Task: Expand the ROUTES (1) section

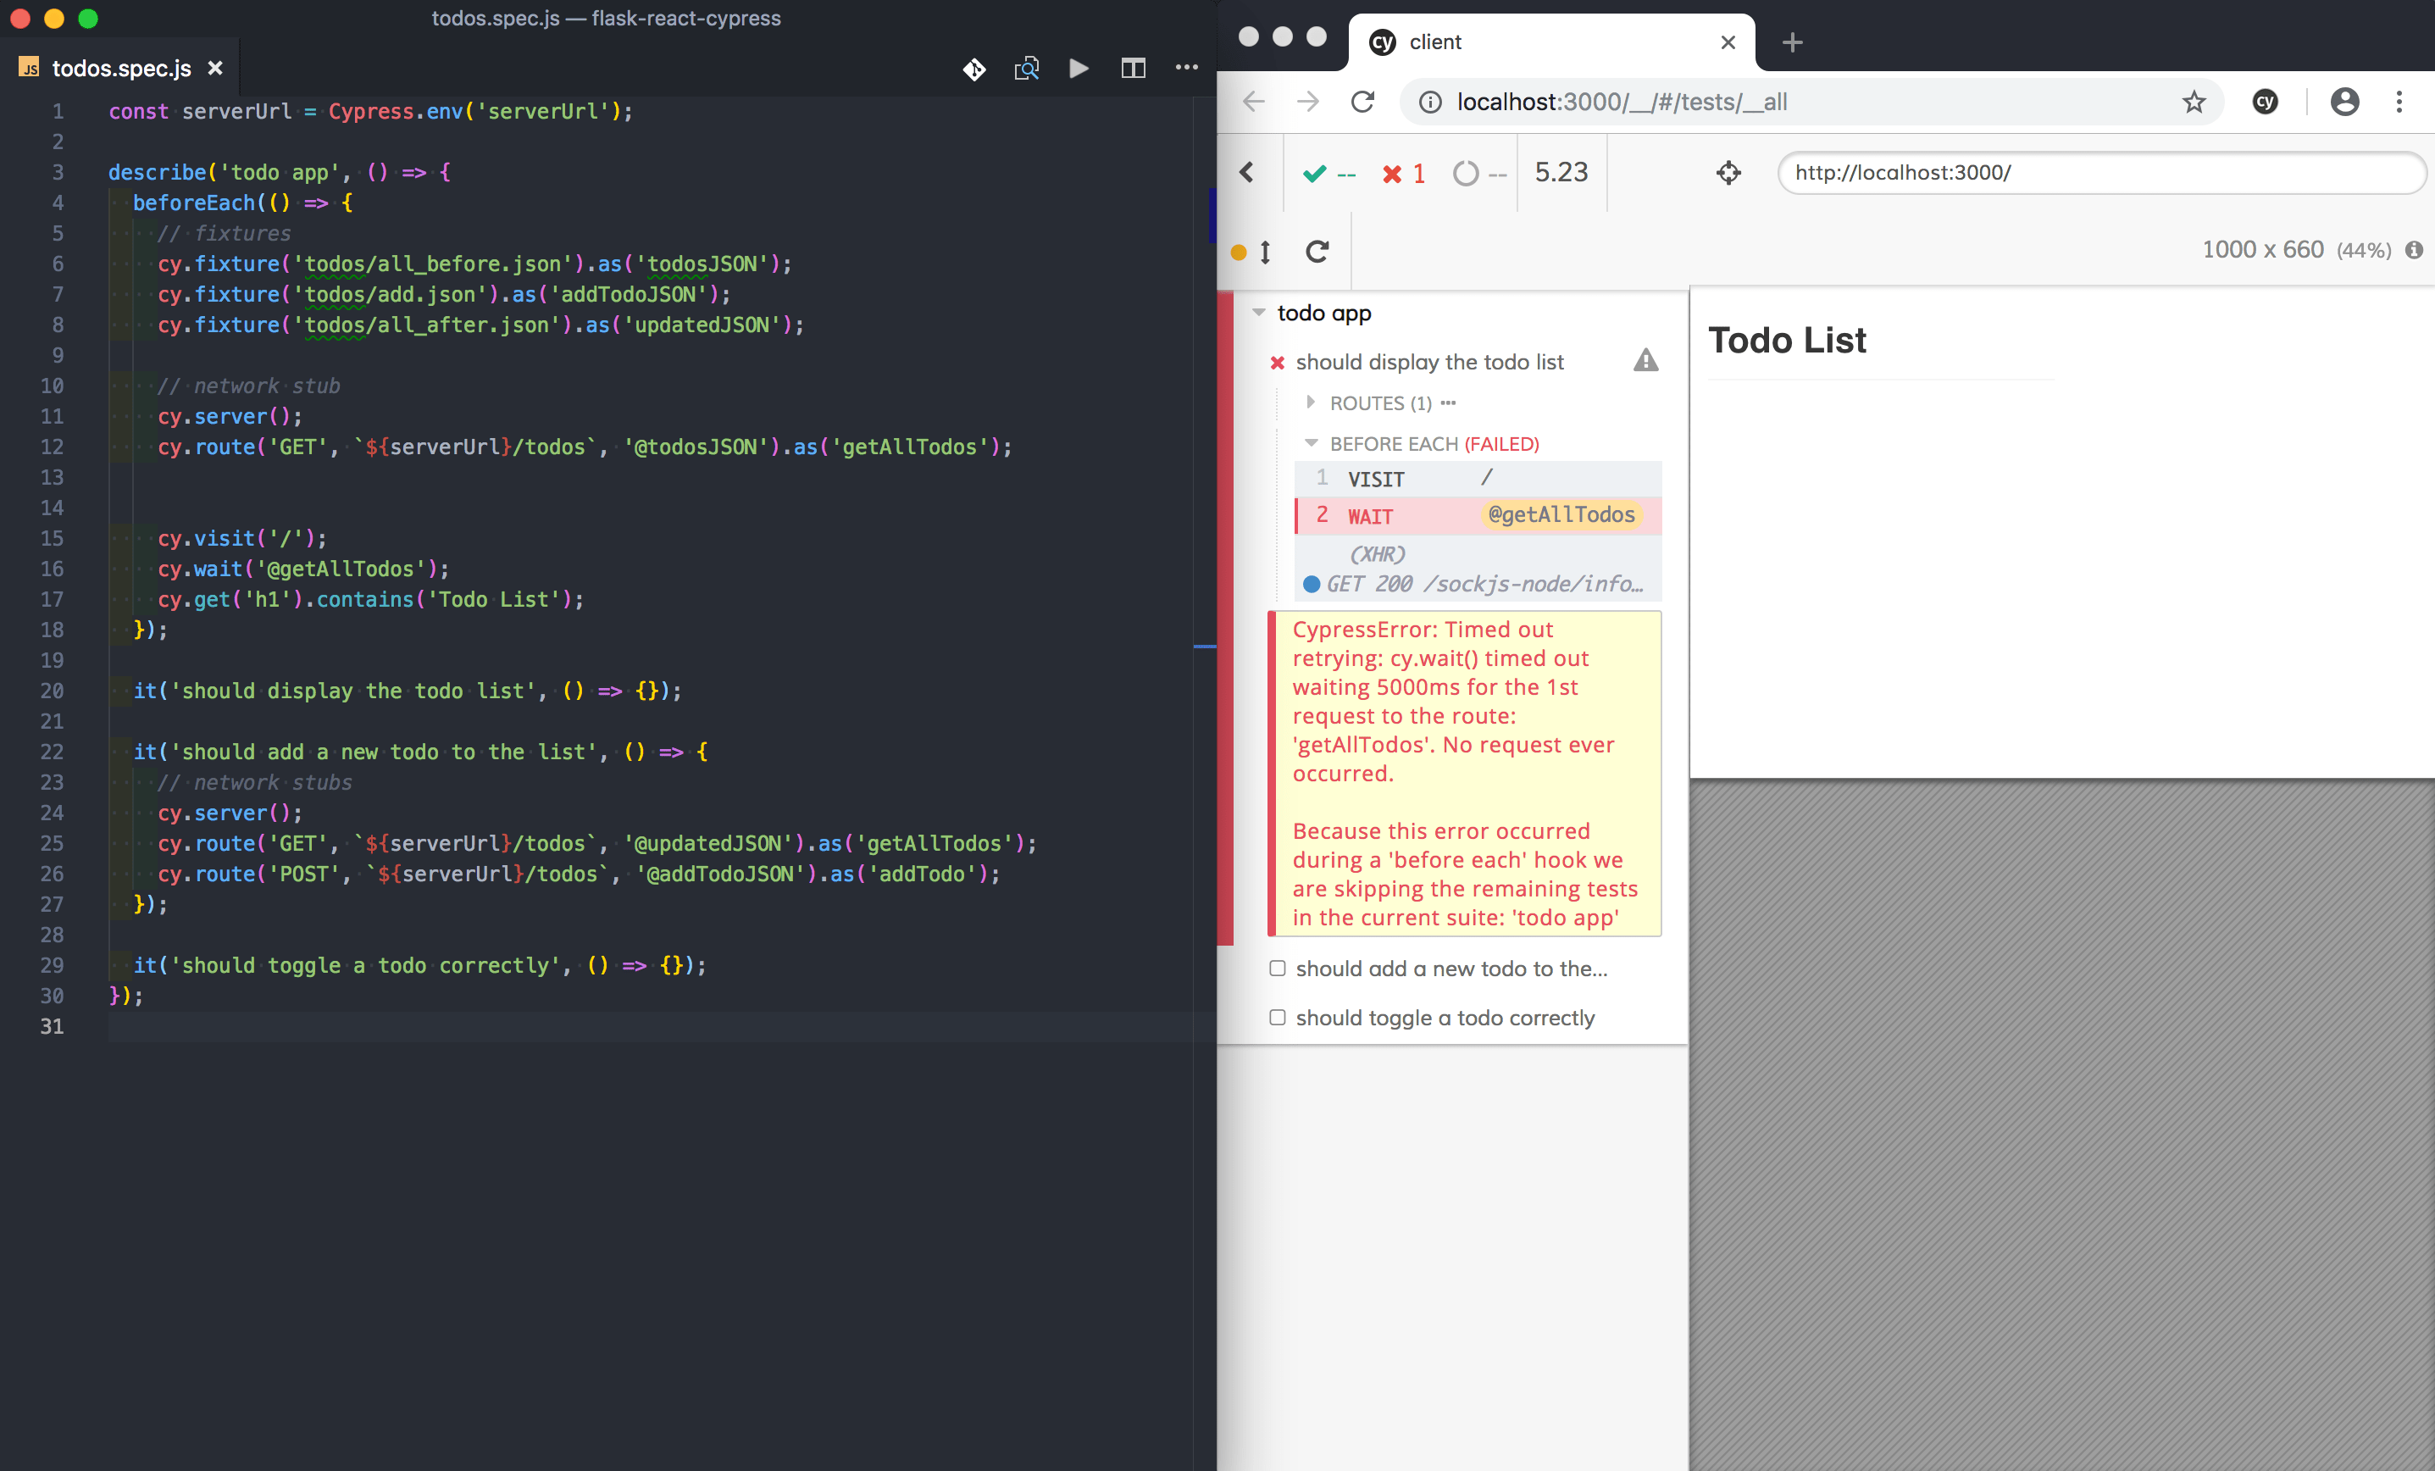Action: coord(1312,402)
